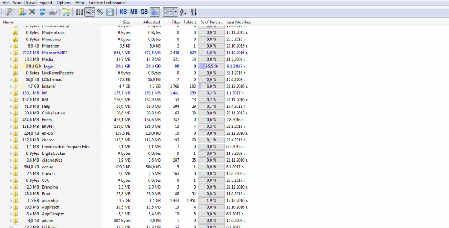
Task: Click the folder icon beside Boot
Action: 15,194
